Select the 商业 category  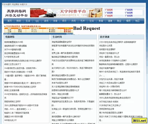coord(119,21)
